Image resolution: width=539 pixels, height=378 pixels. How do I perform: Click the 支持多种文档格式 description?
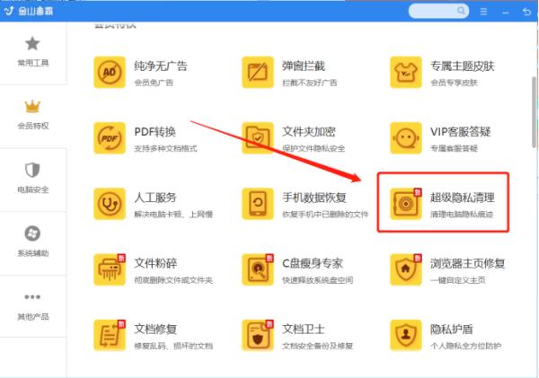point(165,148)
